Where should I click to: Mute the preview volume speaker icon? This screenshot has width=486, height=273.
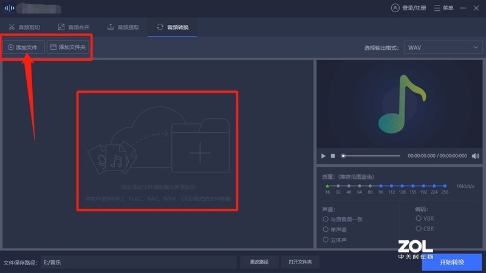(476, 156)
